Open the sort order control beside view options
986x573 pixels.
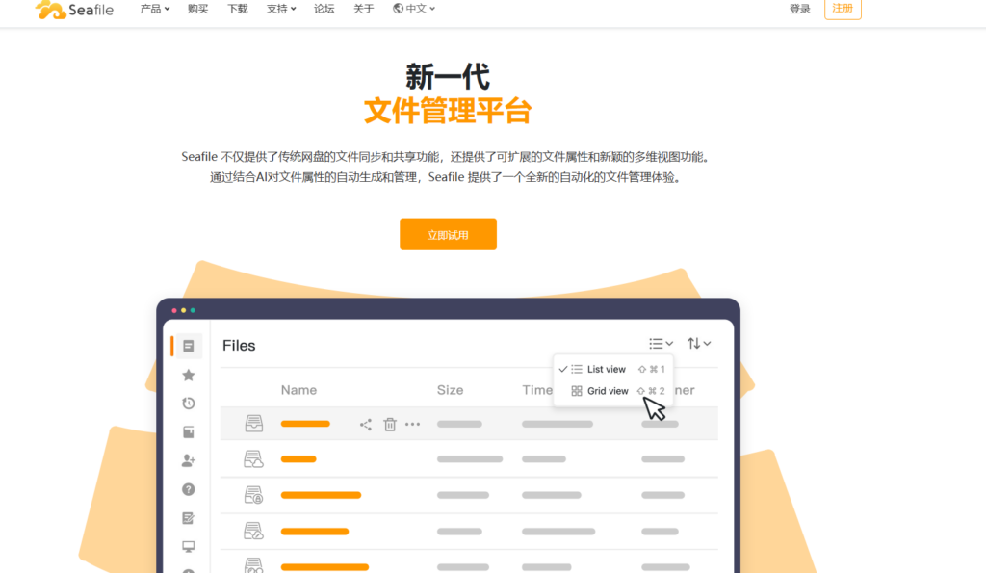699,343
